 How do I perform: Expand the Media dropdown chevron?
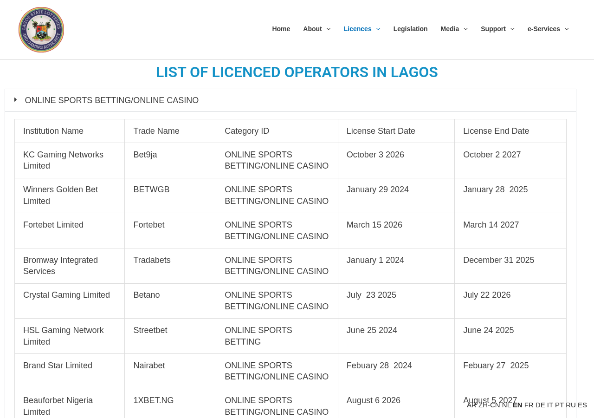point(465,29)
